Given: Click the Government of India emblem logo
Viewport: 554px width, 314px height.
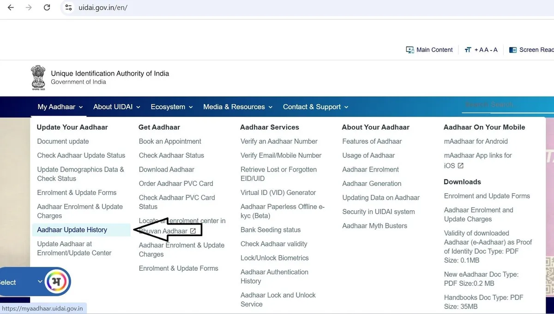Looking at the screenshot, I should (38, 77).
